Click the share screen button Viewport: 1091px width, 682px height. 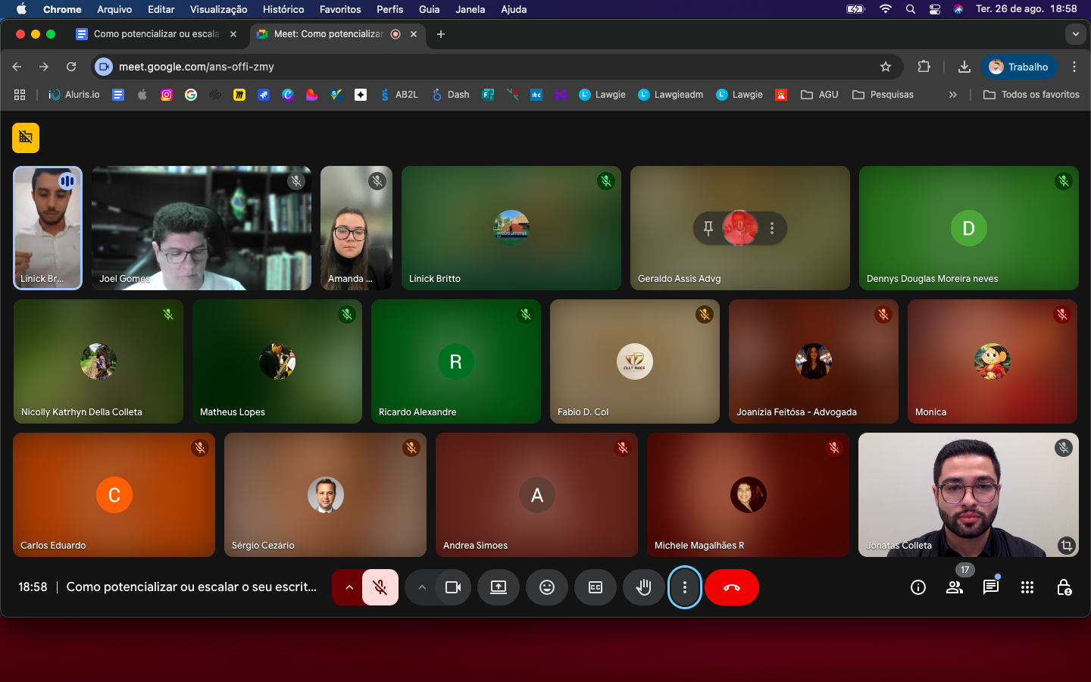click(x=498, y=587)
